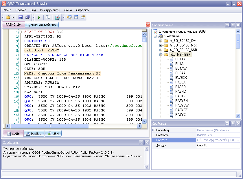The image size is (243, 179).
Task: Switch to the Турнирная таблица tab
Action: (41, 25)
